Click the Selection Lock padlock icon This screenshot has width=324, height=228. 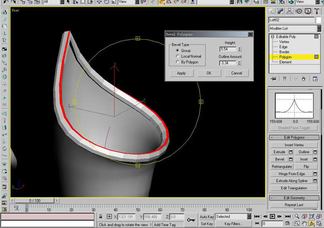[x=101, y=216]
